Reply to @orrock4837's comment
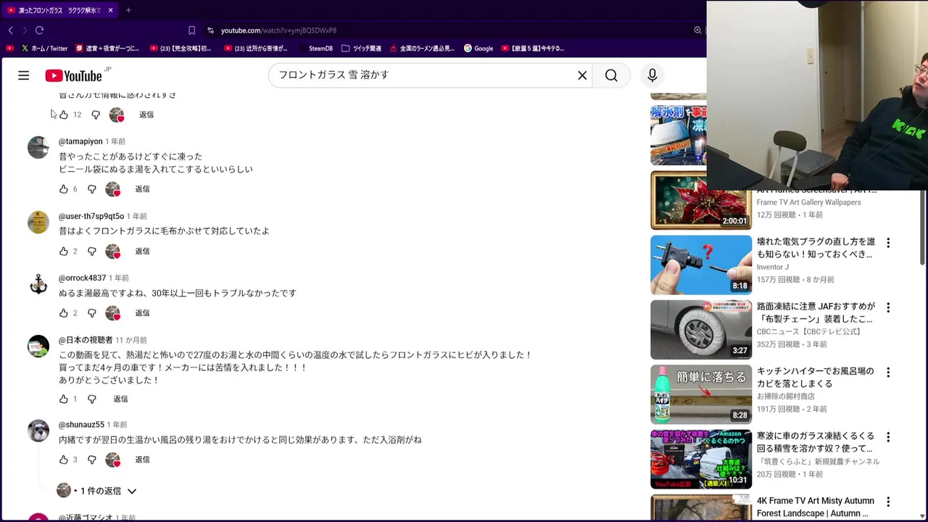The height and width of the screenshot is (522, 928). (x=142, y=313)
